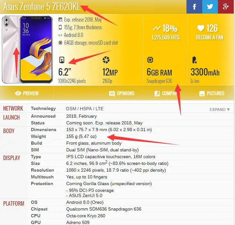Share page on Google Plus
The width and height of the screenshot is (235, 225).
[226, 7]
